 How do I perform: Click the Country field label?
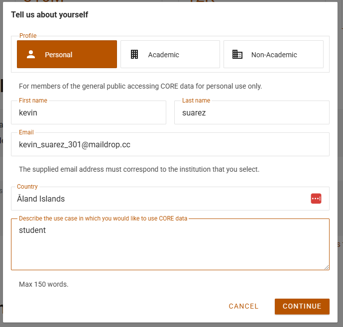(27, 187)
